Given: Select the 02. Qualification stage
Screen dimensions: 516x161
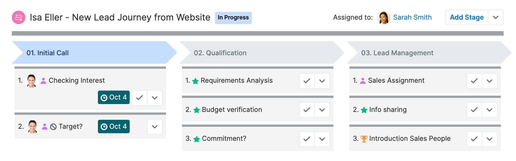Looking at the screenshot, I should 220,53.
